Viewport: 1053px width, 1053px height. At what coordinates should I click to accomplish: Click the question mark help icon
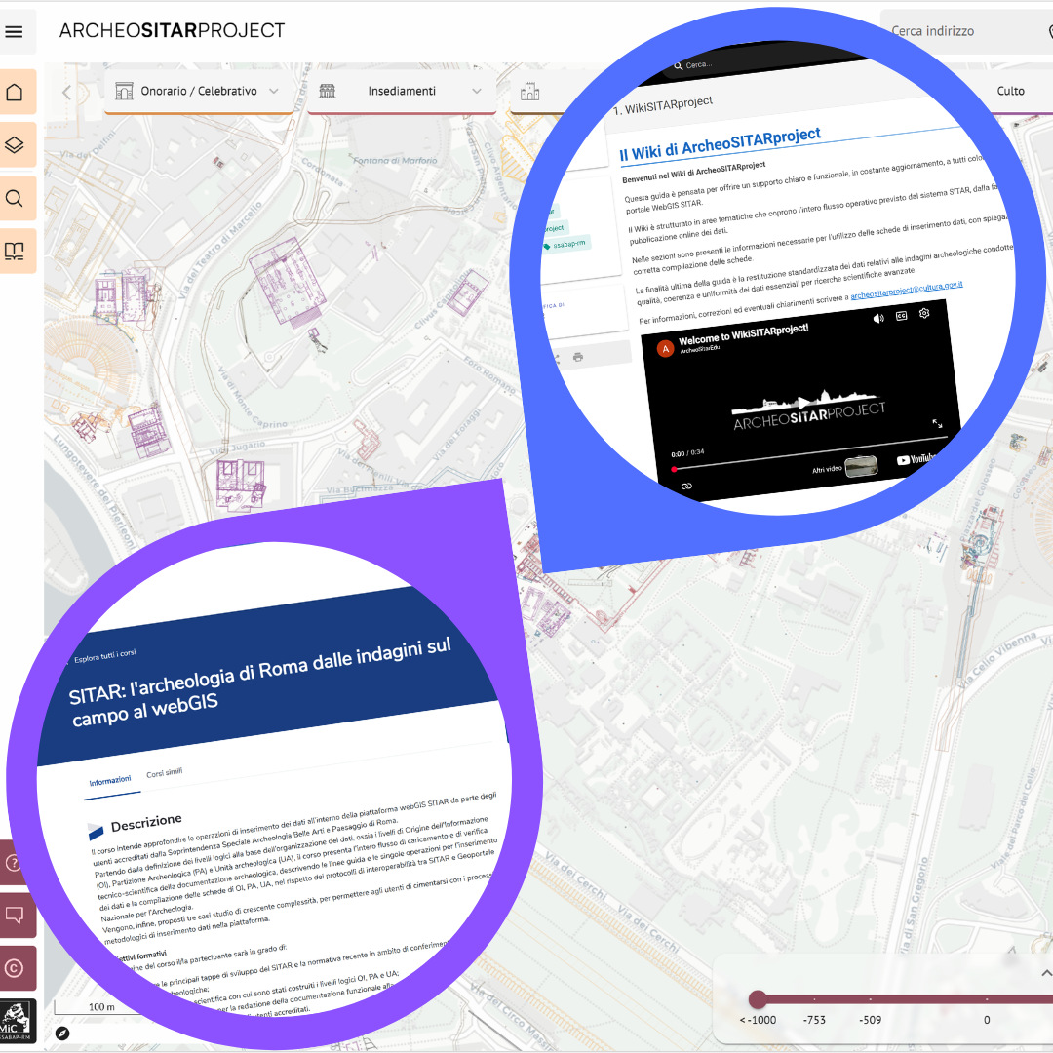[x=12, y=862]
